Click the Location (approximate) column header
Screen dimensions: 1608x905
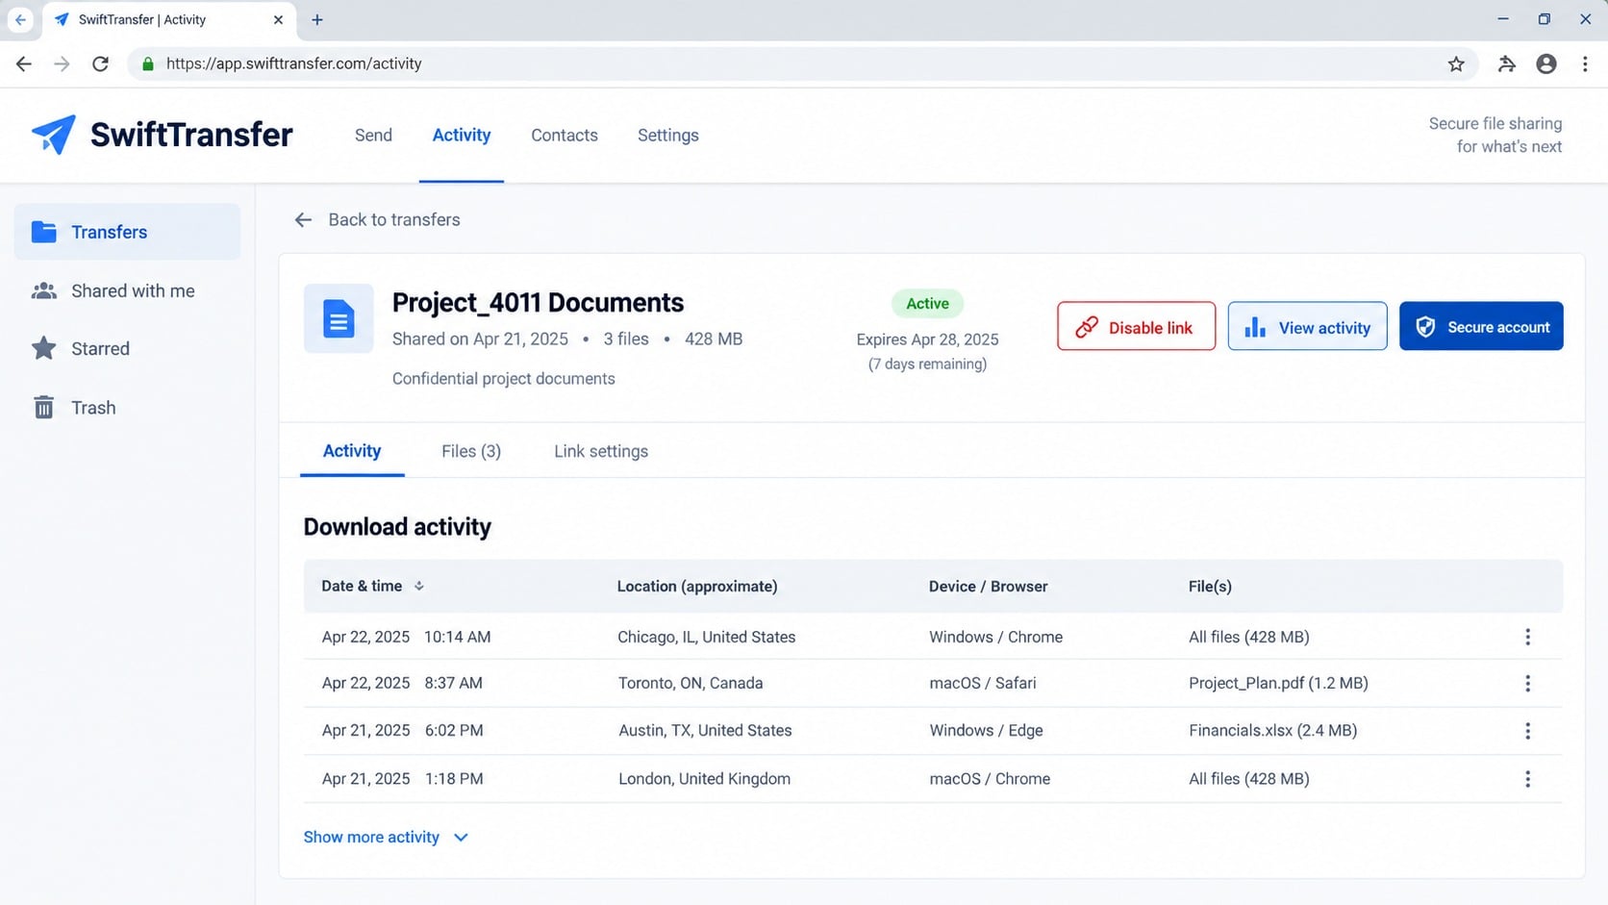697,586
